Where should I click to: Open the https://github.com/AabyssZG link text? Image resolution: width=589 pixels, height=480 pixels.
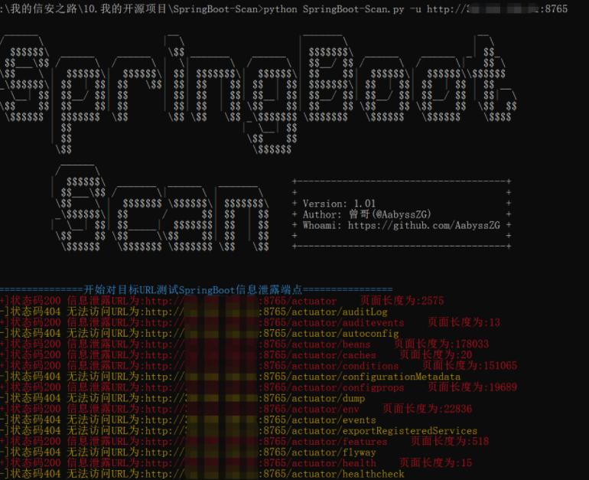pos(424,226)
